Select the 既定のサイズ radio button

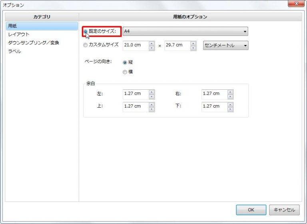[86, 31]
